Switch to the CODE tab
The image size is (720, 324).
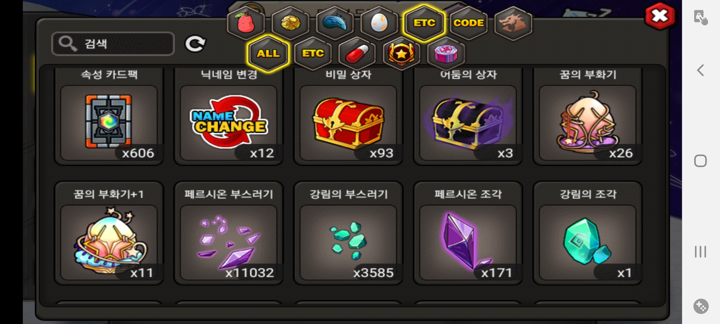469,23
